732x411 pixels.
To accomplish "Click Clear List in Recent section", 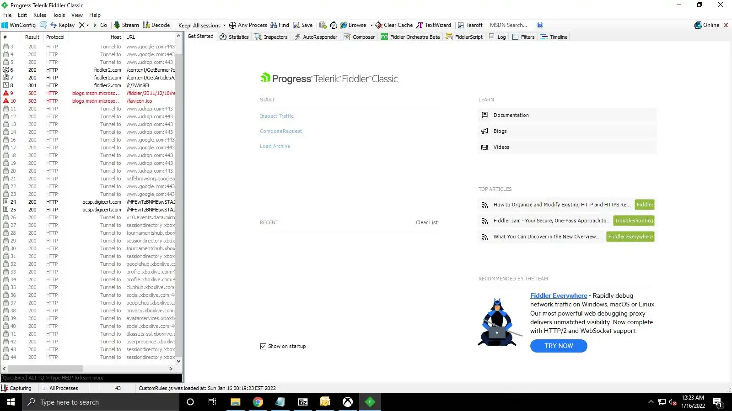I will click(427, 222).
